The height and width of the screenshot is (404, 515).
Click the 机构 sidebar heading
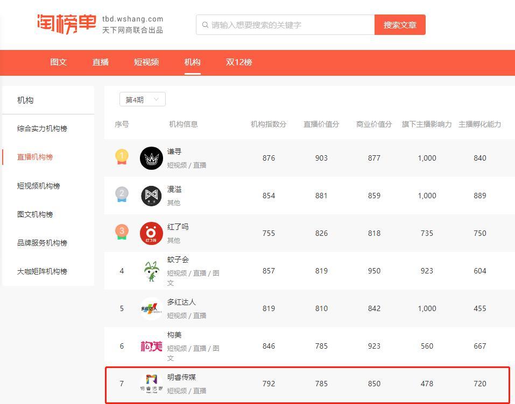click(25, 100)
